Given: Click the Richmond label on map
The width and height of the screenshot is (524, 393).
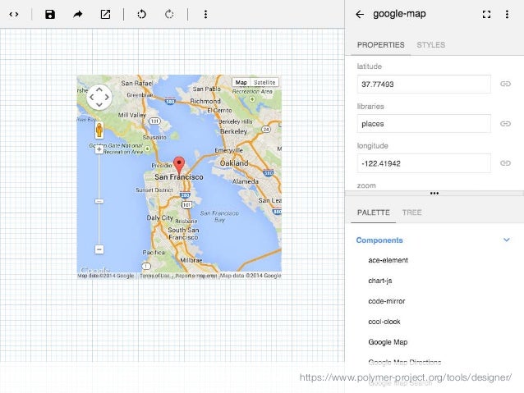Looking at the screenshot, I should pos(205,101).
